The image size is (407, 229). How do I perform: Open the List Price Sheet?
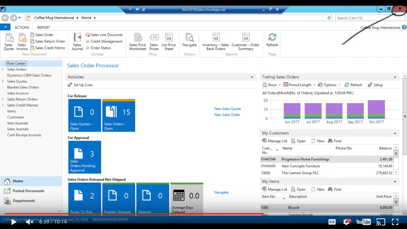pyautogui.click(x=169, y=42)
